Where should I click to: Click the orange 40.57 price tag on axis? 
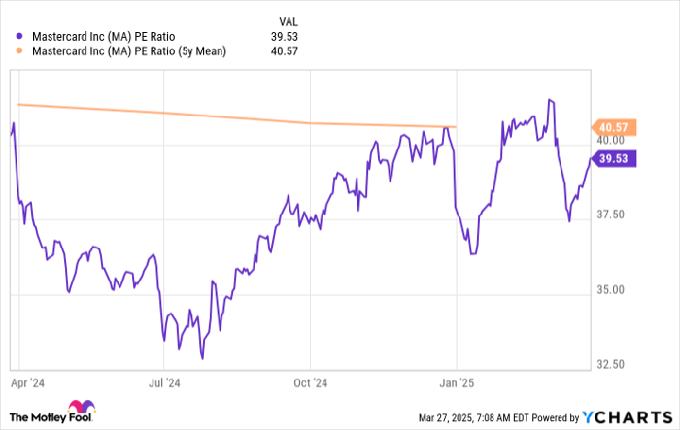[612, 127]
